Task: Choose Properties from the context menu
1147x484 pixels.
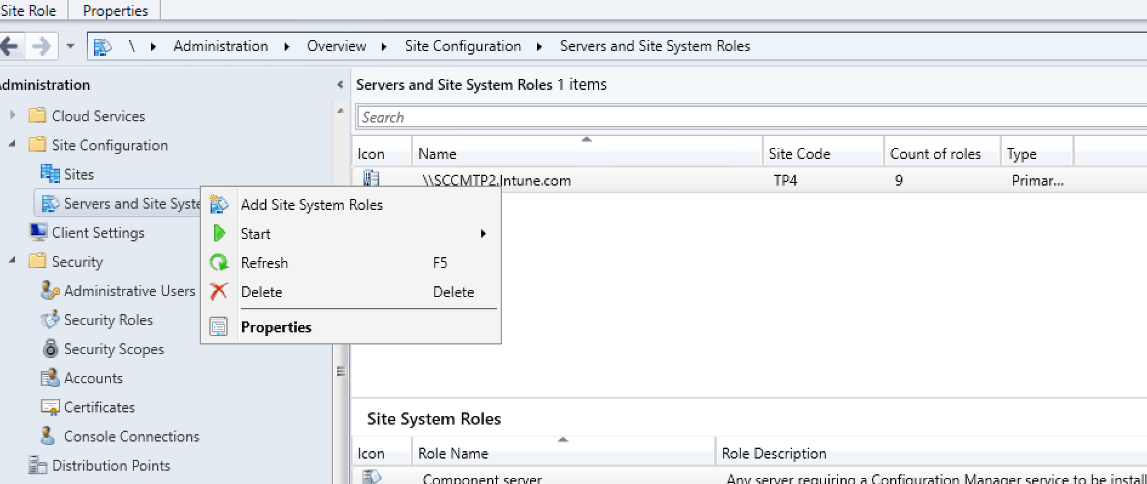Action: point(351,328)
